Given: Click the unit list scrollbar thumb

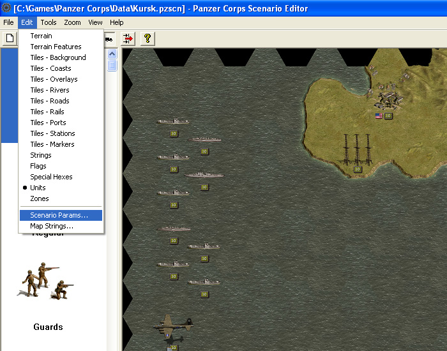Looking at the screenshot, I should 112,65.
